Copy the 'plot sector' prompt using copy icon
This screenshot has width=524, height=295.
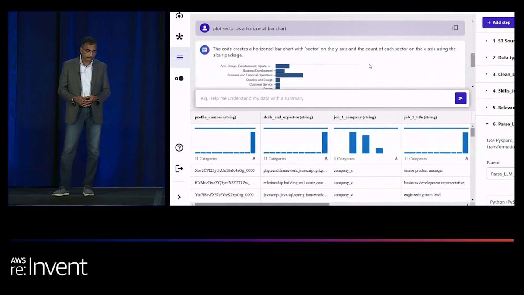point(455,28)
